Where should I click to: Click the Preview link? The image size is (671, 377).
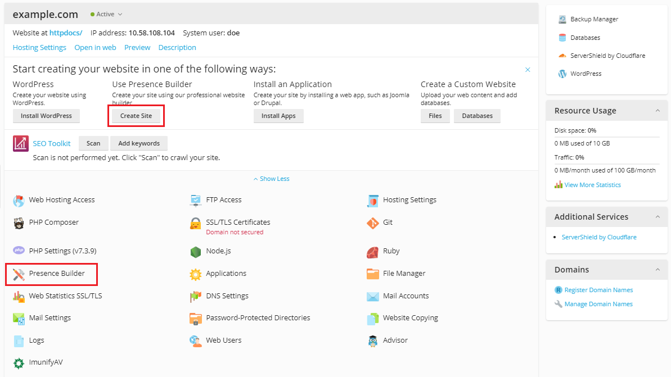point(137,47)
